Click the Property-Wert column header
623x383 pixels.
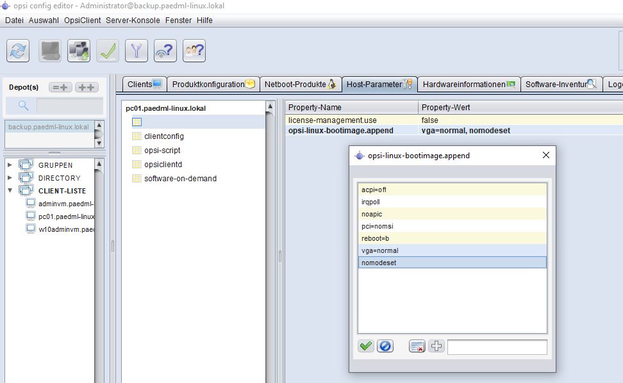click(520, 107)
